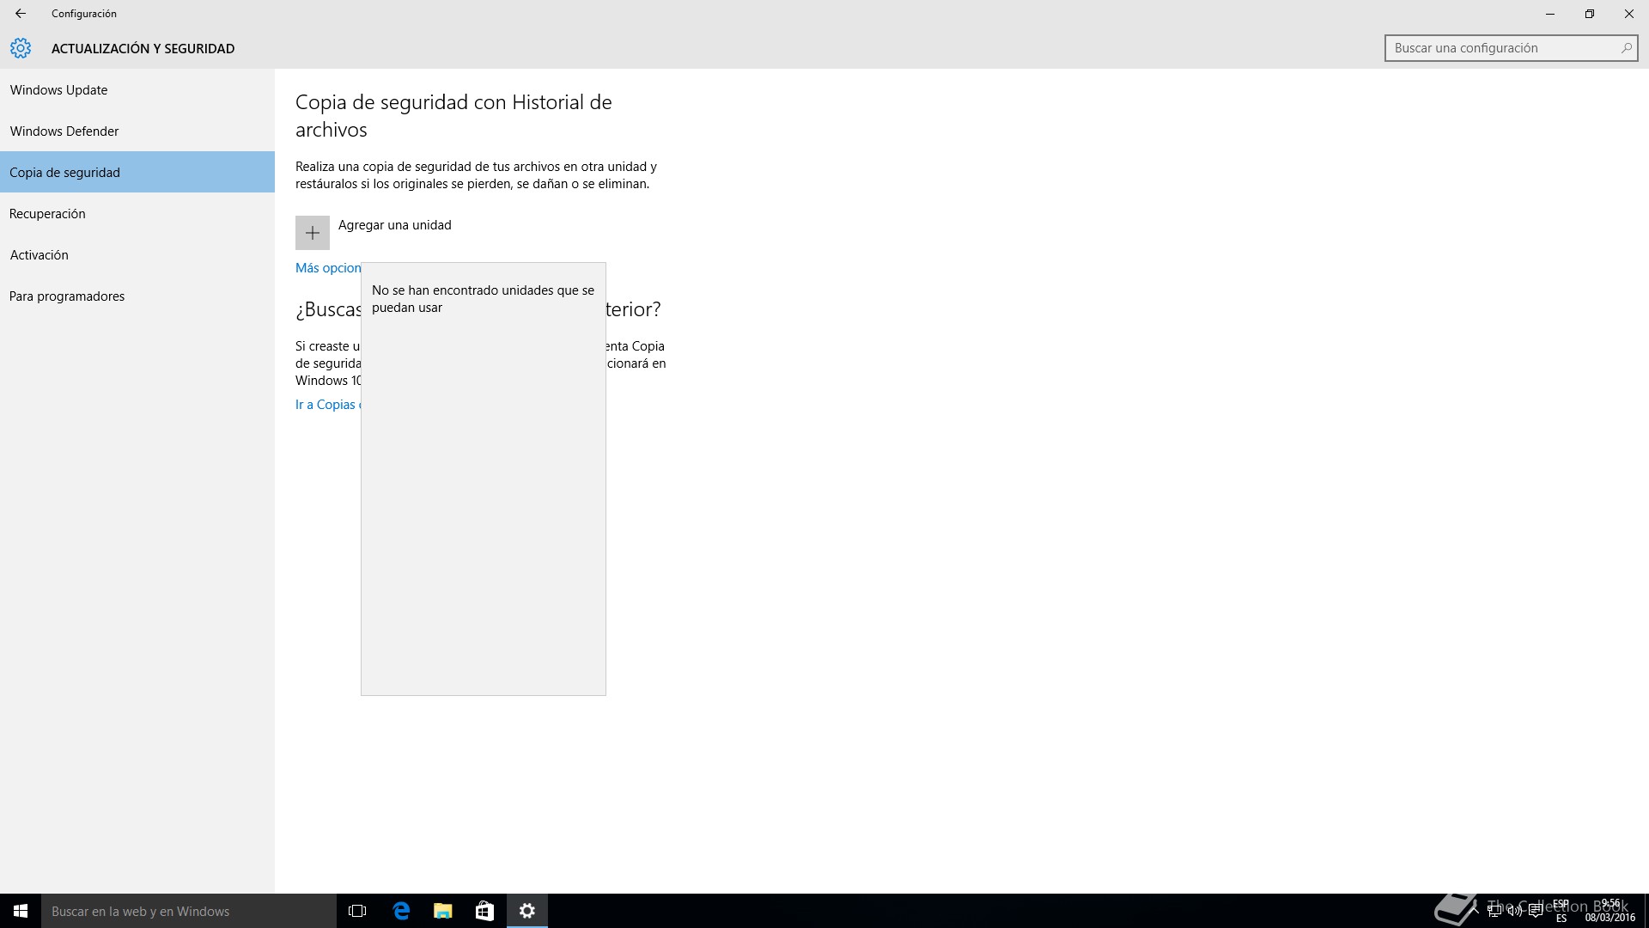Click the plus icon to add a drive
The height and width of the screenshot is (928, 1649).
coord(313,233)
